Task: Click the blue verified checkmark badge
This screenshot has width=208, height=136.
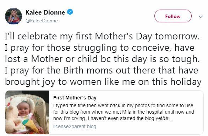Action: click(x=70, y=12)
